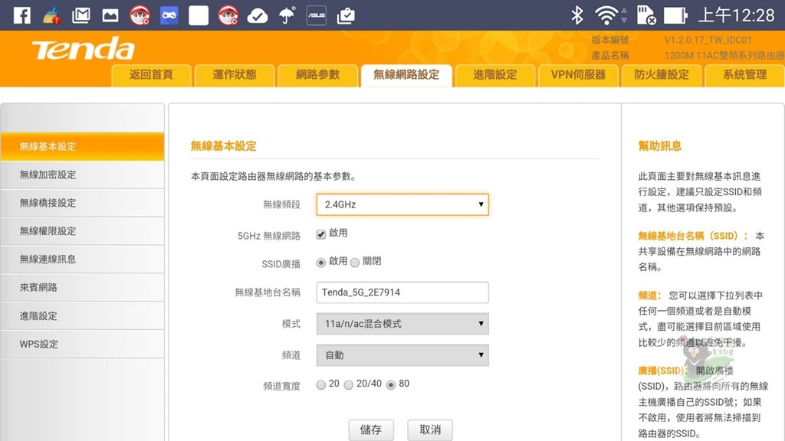Open 無線權限設定 in sidebar
This screenshot has width=785, height=441.
pos(83,231)
